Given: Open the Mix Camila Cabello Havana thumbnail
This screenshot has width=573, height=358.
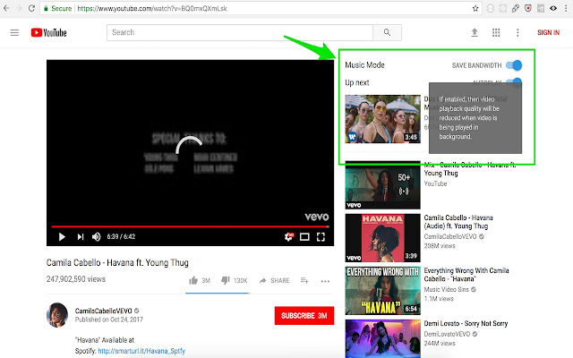Looking at the screenshot, I should [x=382, y=185].
